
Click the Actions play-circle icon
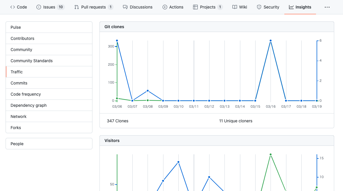pos(165,7)
